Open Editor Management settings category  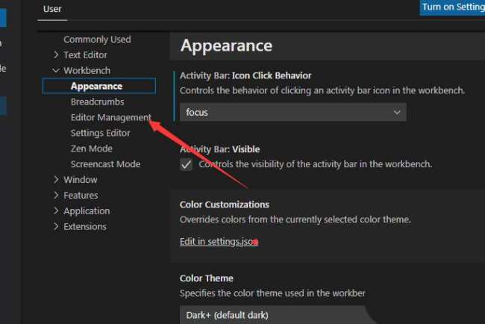110,117
